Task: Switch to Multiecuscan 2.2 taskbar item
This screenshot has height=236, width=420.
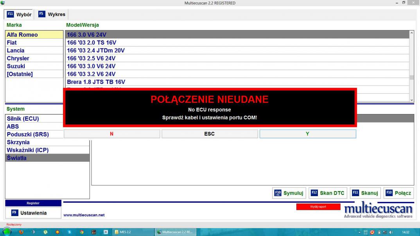Action: [176, 232]
